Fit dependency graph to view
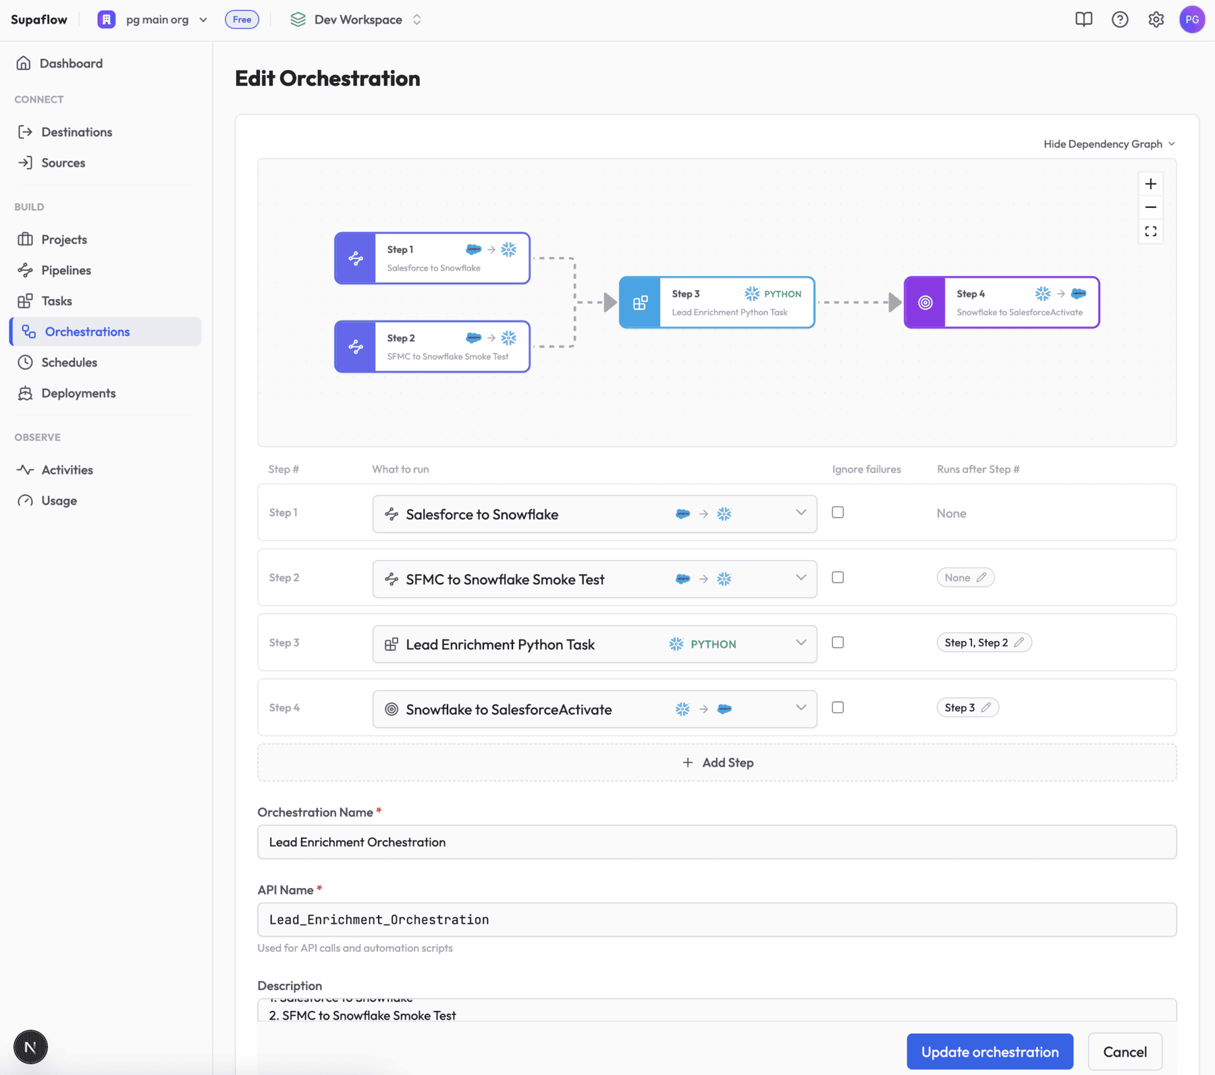 click(x=1151, y=231)
